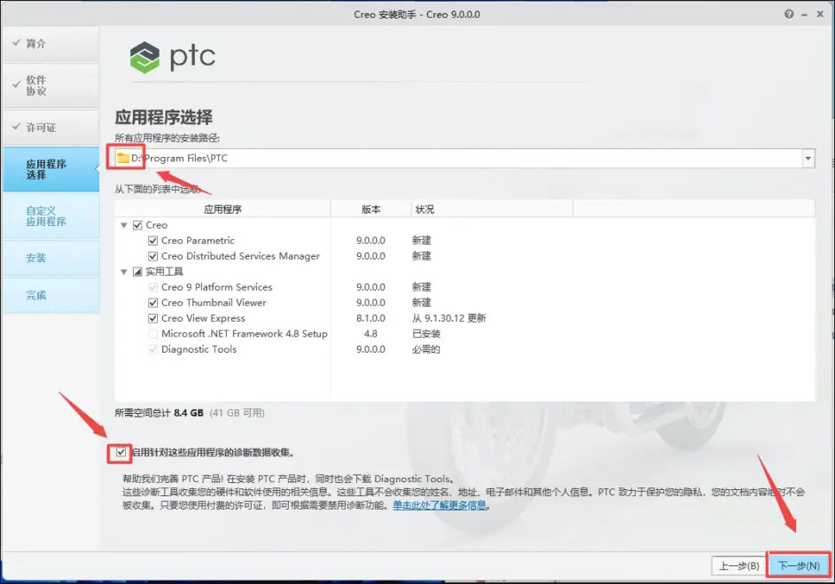Click the 上一步(B) button
Viewport: 835px width, 584px height.
[x=739, y=565]
